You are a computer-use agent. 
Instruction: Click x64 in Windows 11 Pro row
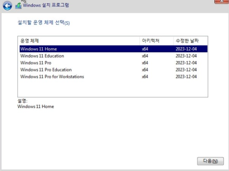tap(145, 63)
